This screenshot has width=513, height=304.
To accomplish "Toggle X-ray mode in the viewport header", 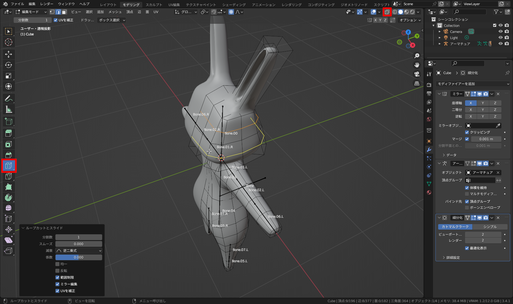I will coord(387,12).
